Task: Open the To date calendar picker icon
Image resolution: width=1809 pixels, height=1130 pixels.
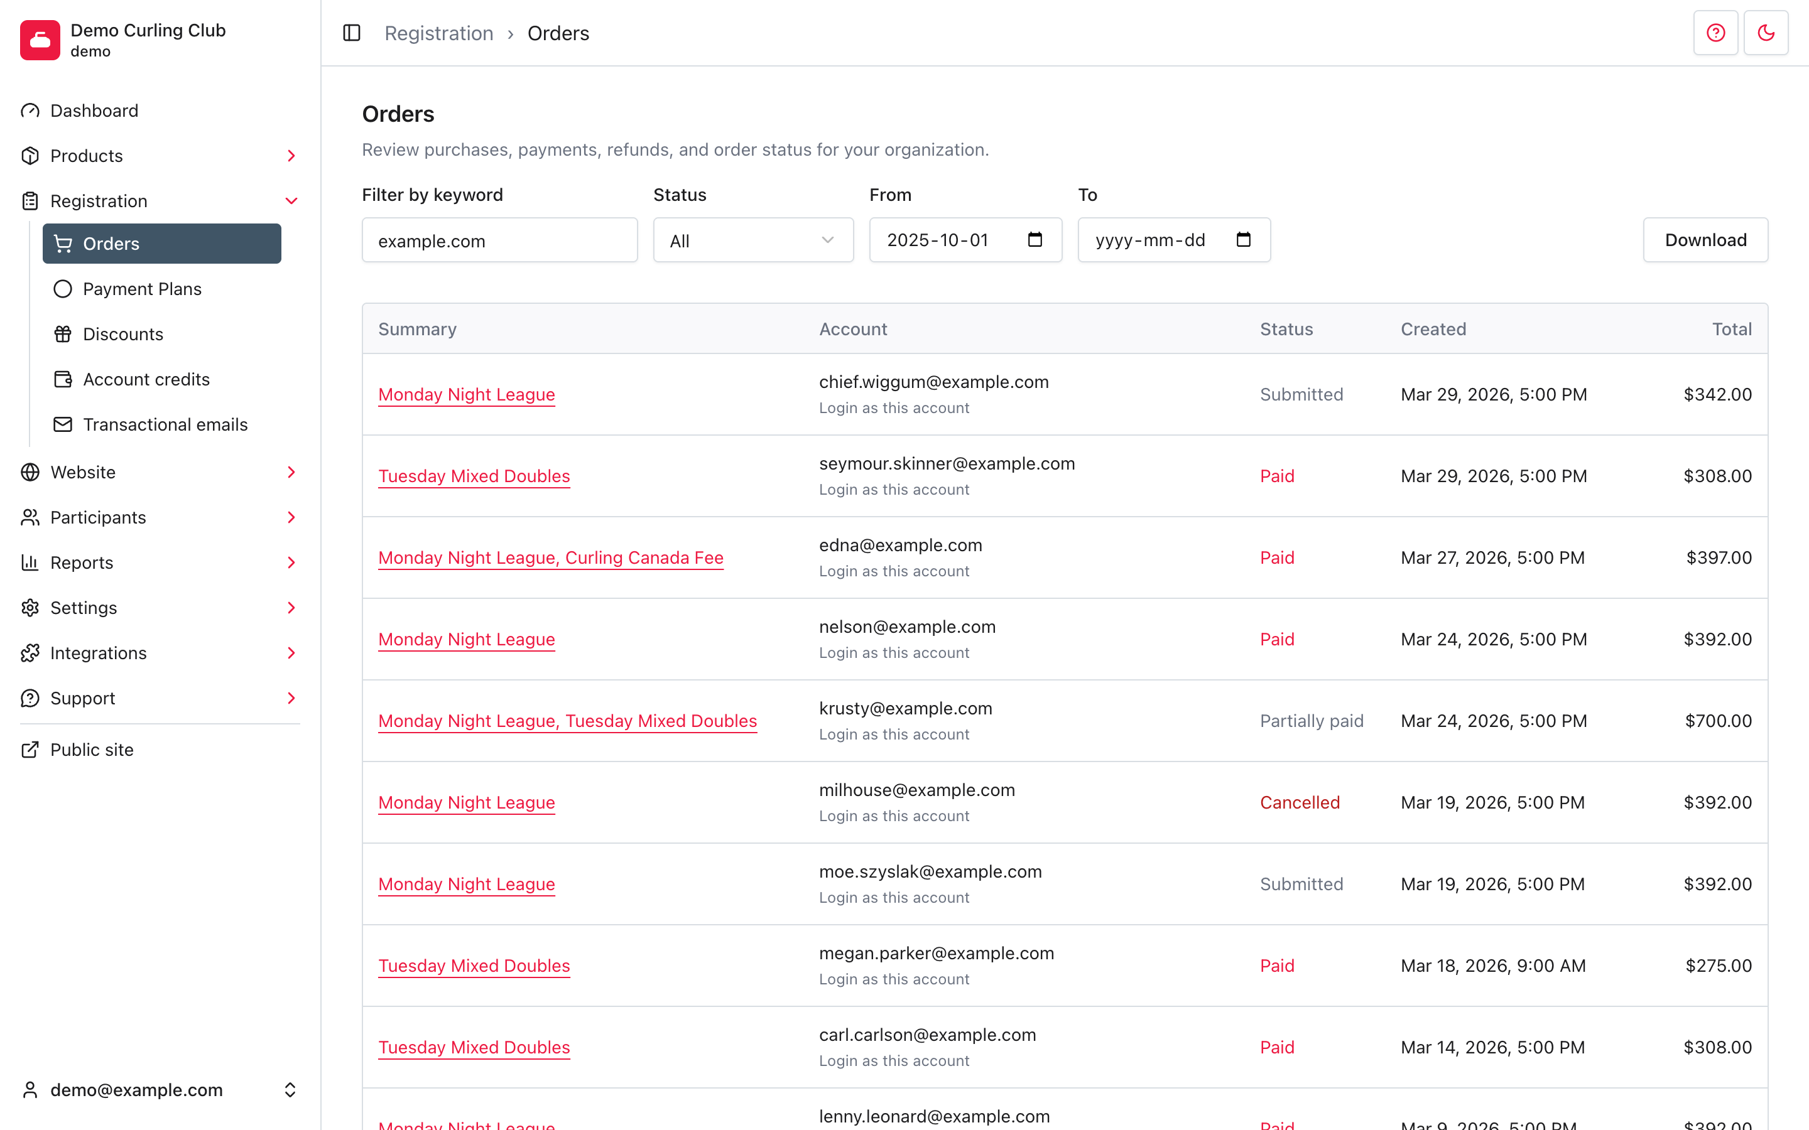Action: [1243, 240]
